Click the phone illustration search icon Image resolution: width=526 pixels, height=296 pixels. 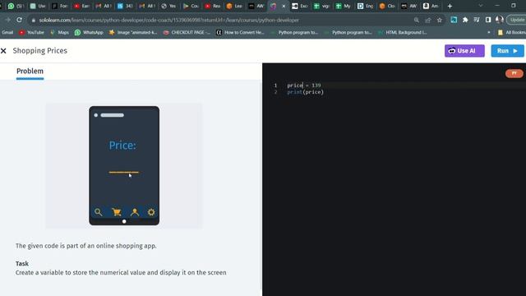tap(99, 212)
